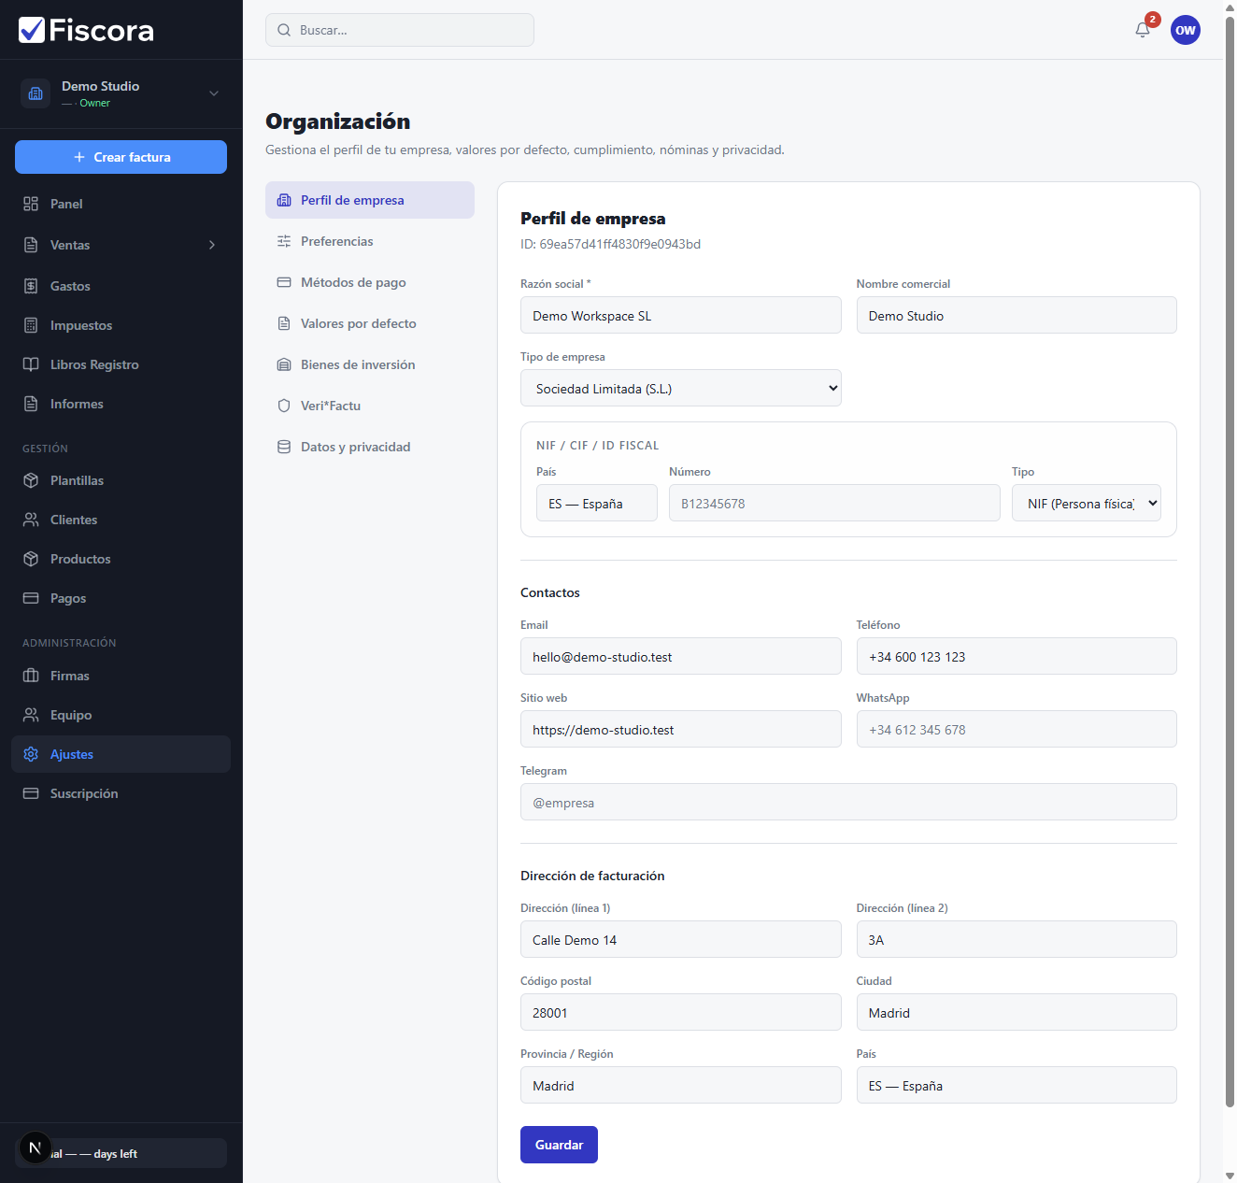Image resolution: width=1237 pixels, height=1183 pixels.
Task: Click the Dirección (línea 1) field
Action: [x=680, y=939]
